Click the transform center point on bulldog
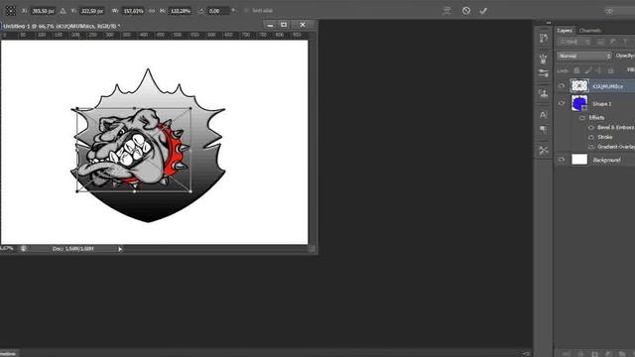 pos(134,150)
